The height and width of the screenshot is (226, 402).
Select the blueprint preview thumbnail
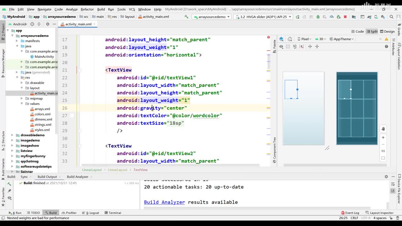point(357,108)
